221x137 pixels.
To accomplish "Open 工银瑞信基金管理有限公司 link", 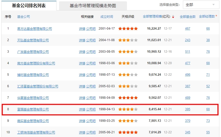I will 36,132.
